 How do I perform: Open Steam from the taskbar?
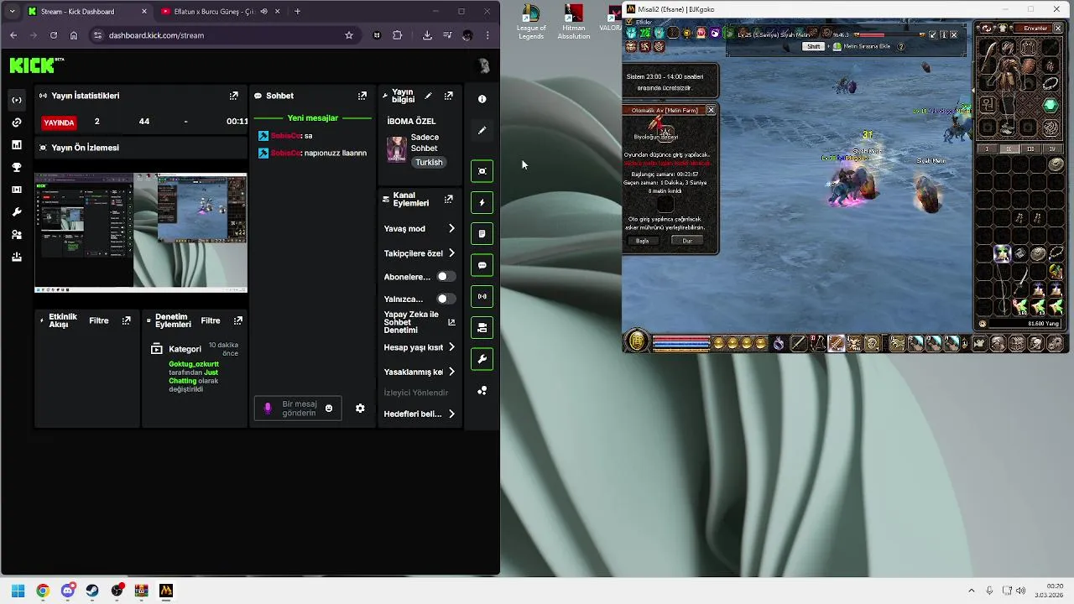pyautogui.click(x=92, y=591)
